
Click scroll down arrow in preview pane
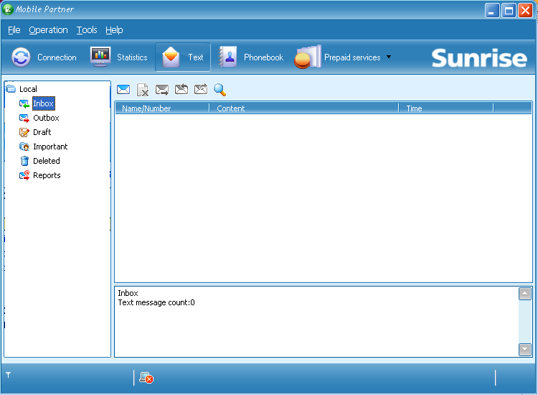tap(524, 350)
